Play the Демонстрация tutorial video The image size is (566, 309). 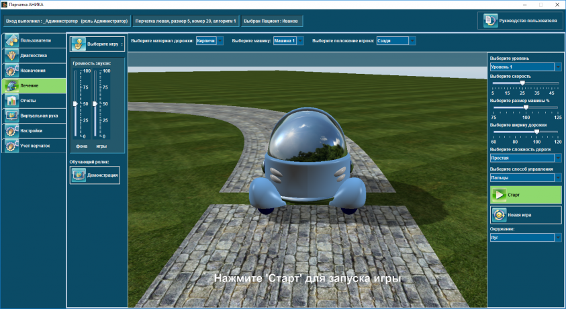click(95, 175)
